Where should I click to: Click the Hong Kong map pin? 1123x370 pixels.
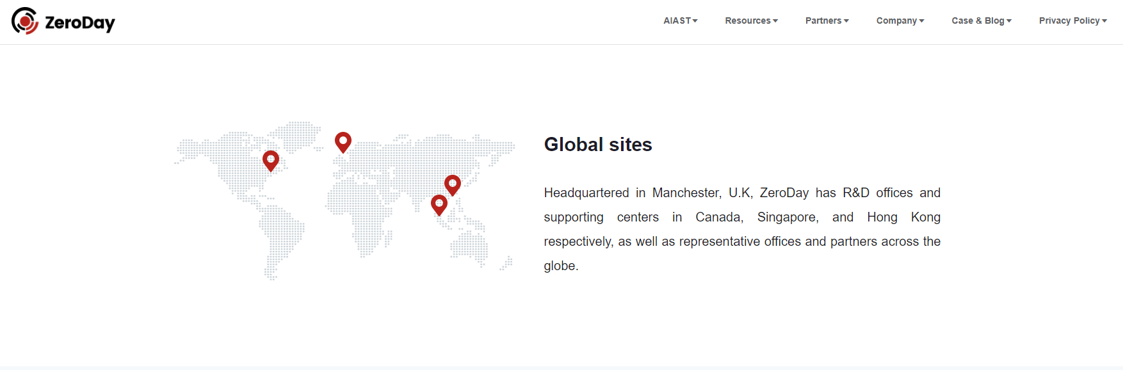[x=453, y=185]
